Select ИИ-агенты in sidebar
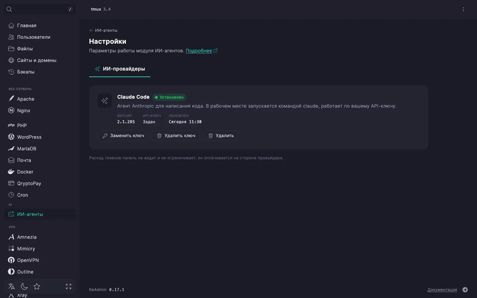Image resolution: width=477 pixels, height=298 pixels. coord(40,214)
